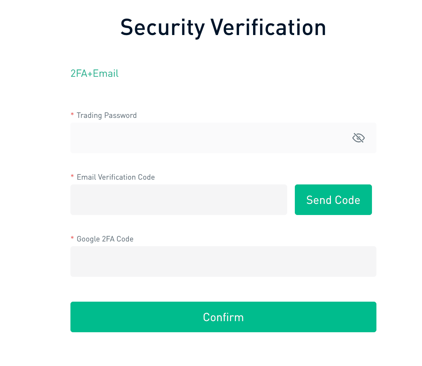
Task: Click the Security Verification heading
Action: 223,28
